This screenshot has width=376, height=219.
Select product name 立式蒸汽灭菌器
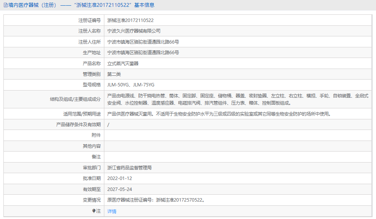tap(123, 63)
